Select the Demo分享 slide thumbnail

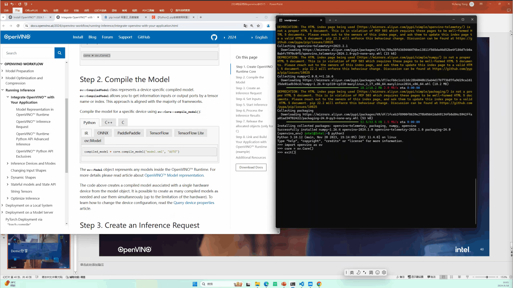coord(39,251)
